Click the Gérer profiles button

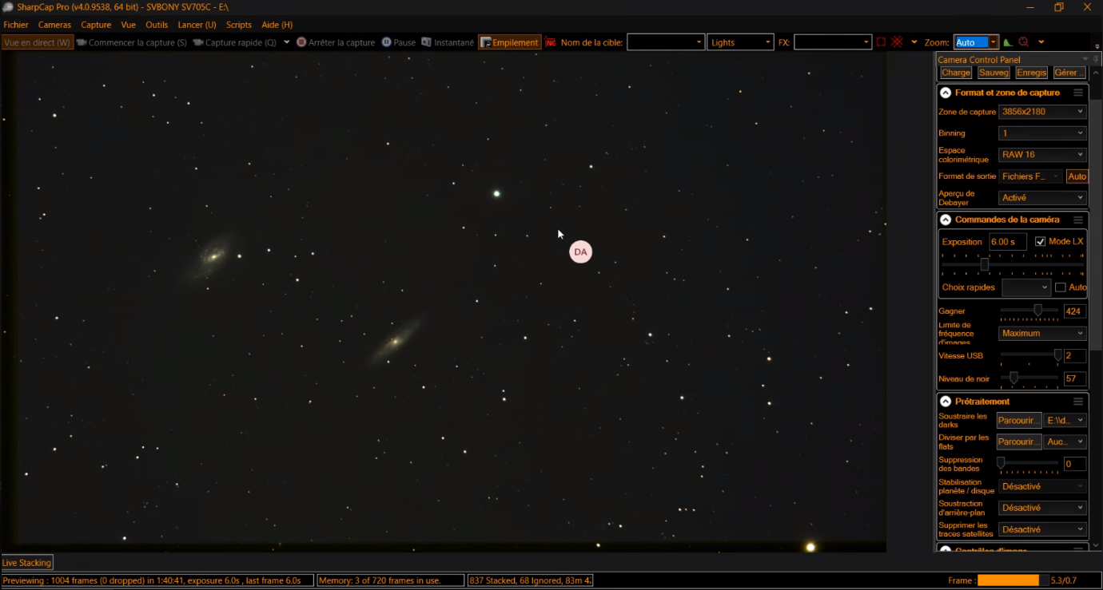(1069, 73)
